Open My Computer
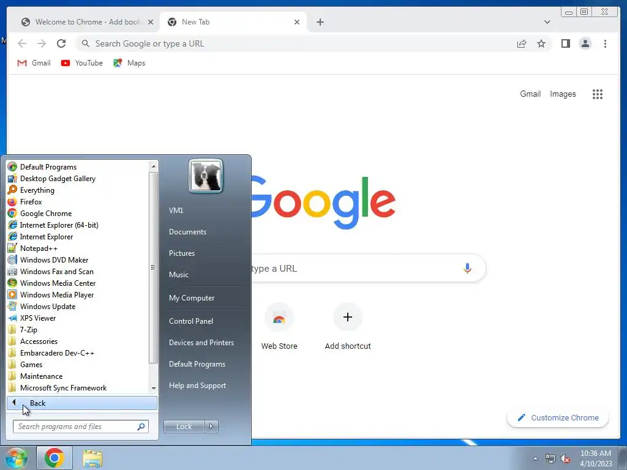The image size is (627, 470). tap(192, 298)
